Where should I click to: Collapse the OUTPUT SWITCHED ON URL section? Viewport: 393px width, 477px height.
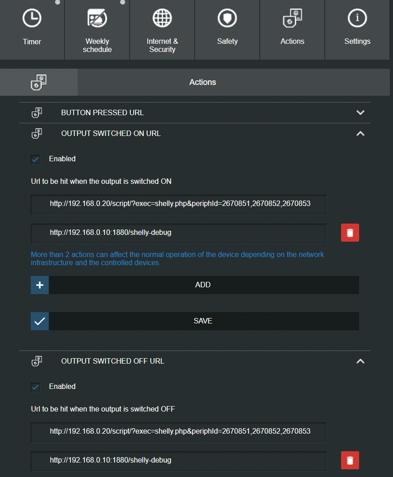point(360,134)
